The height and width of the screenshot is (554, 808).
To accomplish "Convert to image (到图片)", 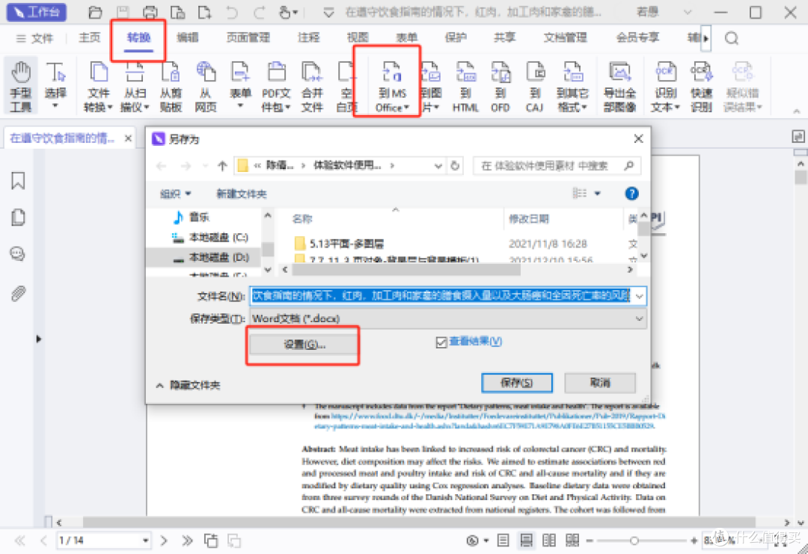I will [431, 85].
